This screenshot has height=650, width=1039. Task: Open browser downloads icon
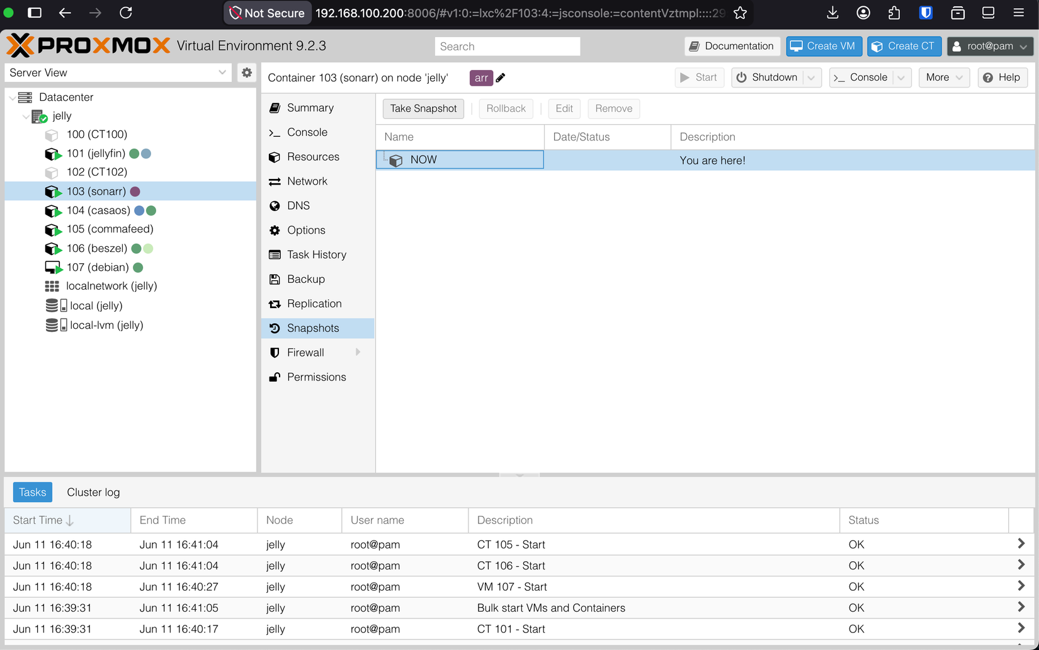[x=832, y=13]
